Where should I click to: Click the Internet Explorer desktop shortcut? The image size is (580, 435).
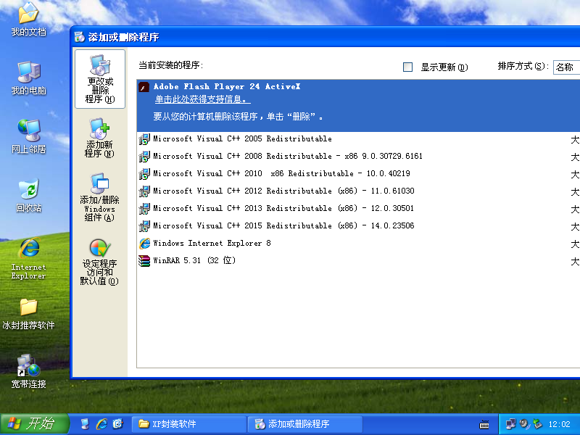click(x=28, y=259)
